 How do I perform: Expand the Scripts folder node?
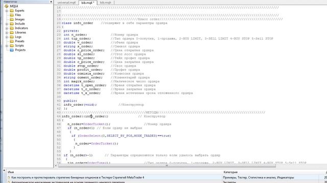click(x=7, y=45)
